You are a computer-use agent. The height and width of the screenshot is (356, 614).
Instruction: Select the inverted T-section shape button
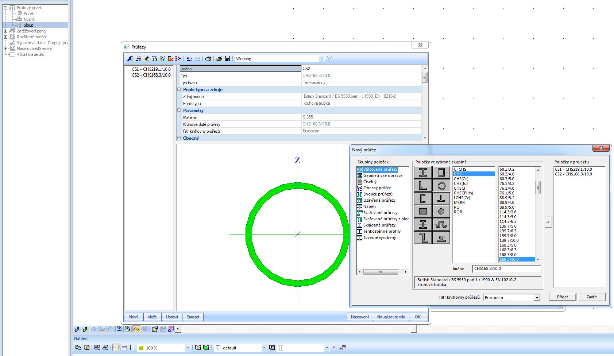tap(441, 198)
